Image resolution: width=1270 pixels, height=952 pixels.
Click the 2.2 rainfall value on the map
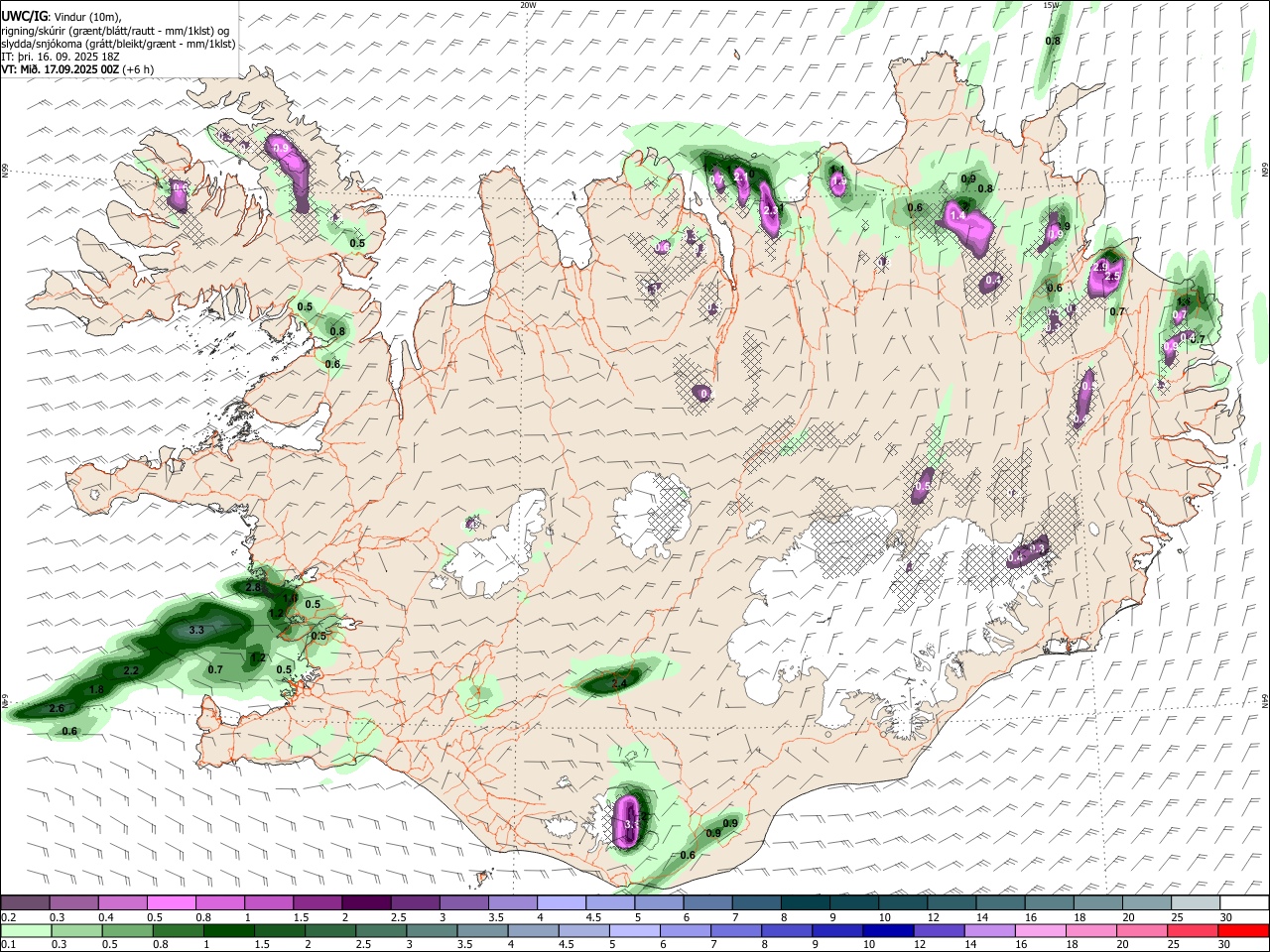131,671
